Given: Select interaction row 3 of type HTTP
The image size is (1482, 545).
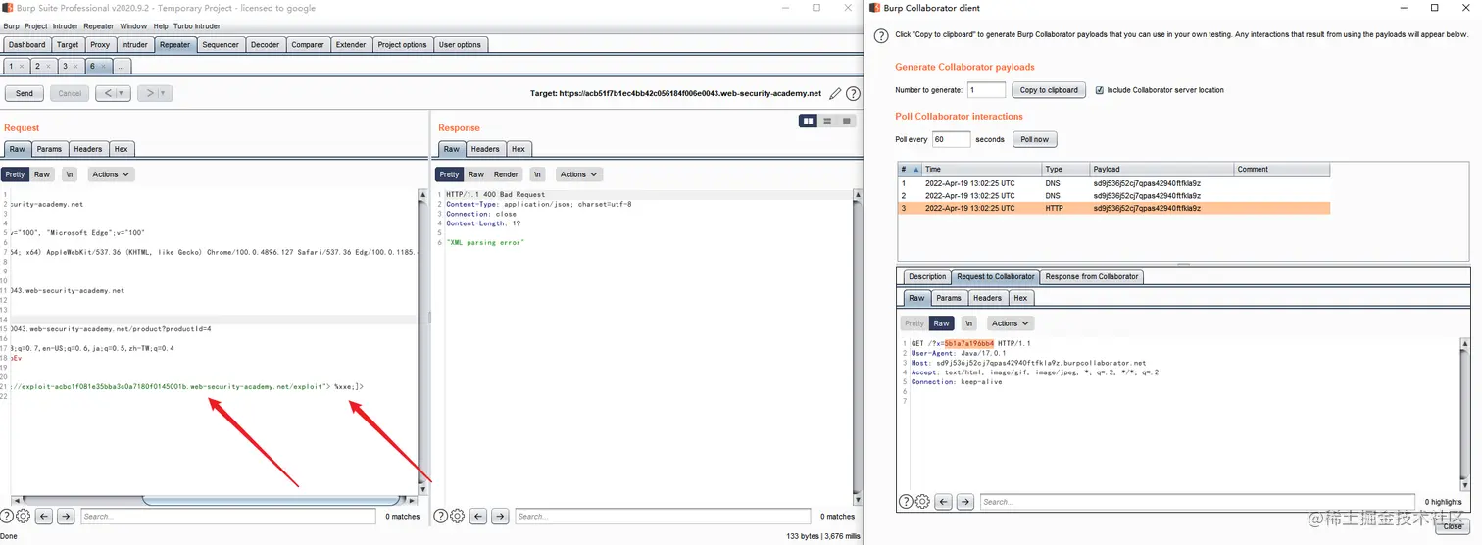Looking at the screenshot, I should (x=1115, y=208).
